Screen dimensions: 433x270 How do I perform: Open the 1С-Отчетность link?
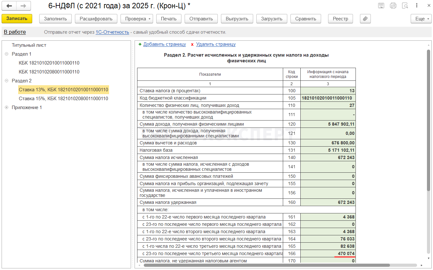coord(112,32)
